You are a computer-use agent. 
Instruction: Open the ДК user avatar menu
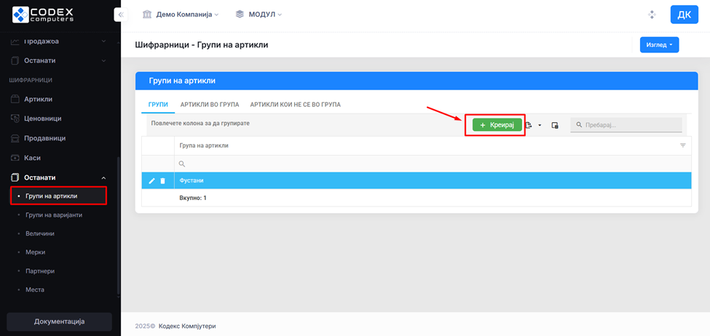pyautogui.click(x=684, y=15)
